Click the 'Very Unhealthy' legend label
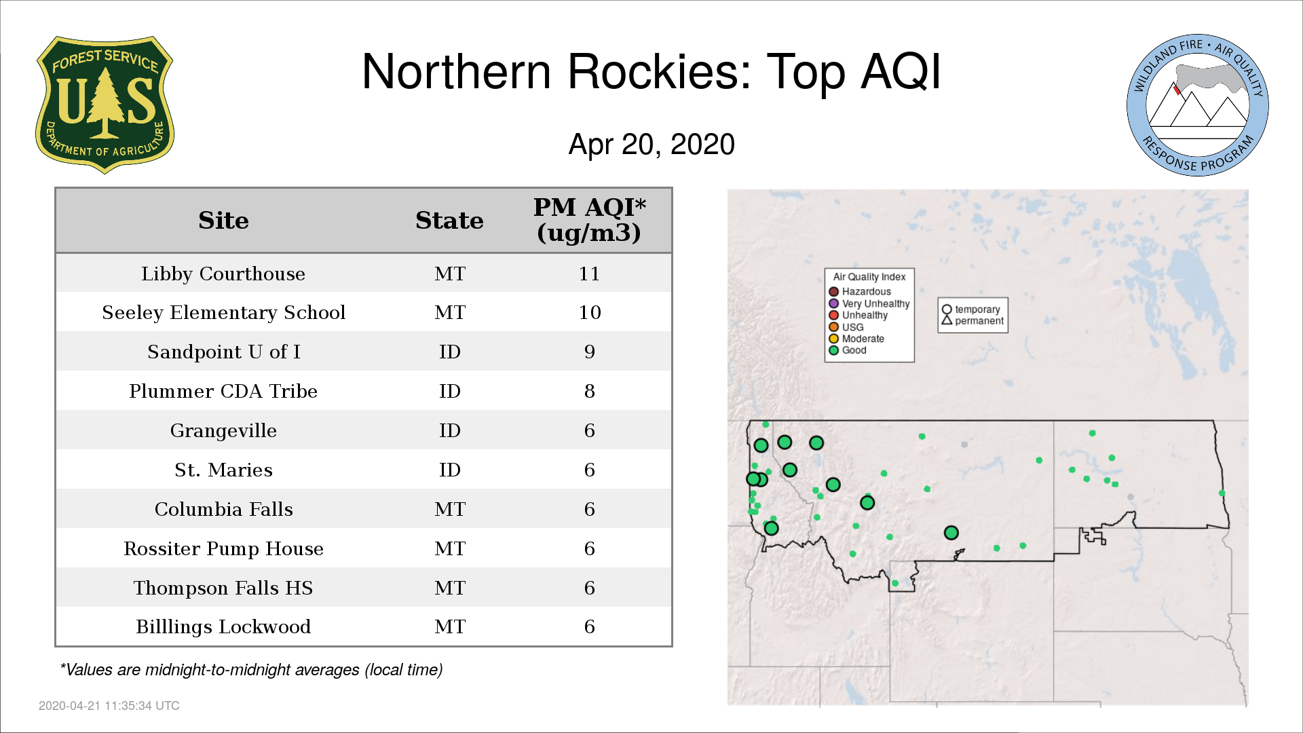This screenshot has width=1303, height=733. [x=875, y=303]
